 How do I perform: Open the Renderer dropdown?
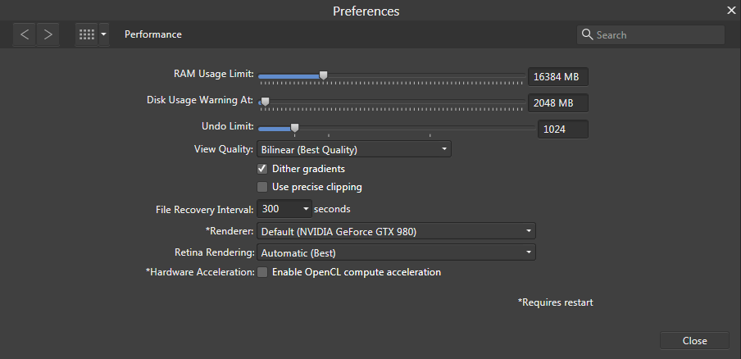pos(396,231)
